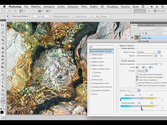
Task: Enable Contorno sub-option checkbox
Action: [x=93, y=73]
